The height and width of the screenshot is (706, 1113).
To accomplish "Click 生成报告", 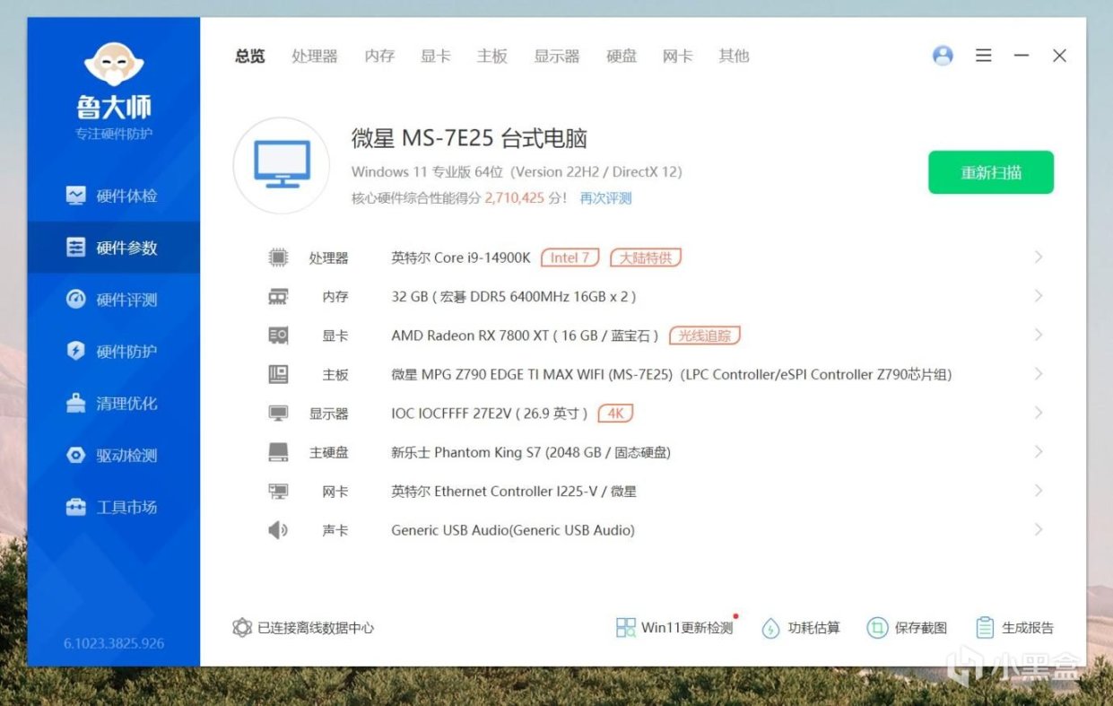I will [x=1014, y=628].
